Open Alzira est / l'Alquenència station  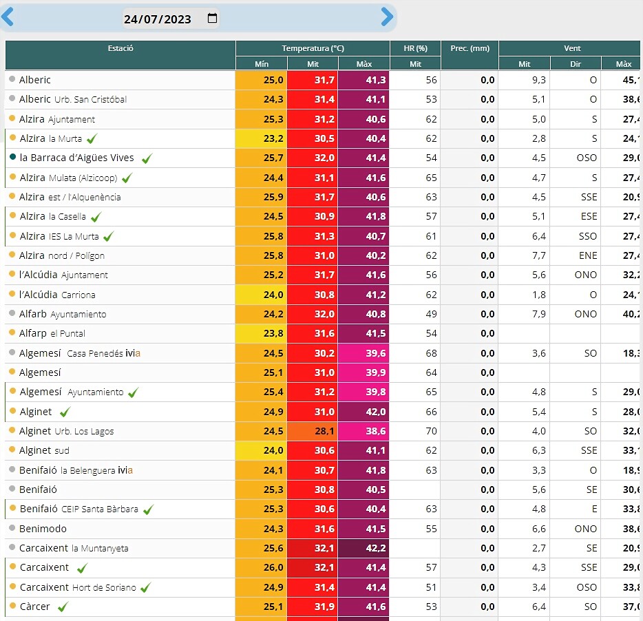click(x=70, y=198)
